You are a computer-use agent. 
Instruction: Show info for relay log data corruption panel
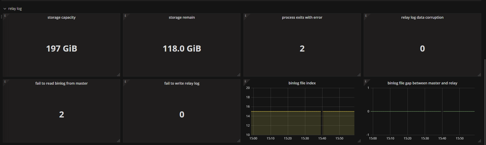[x=366, y=16]
